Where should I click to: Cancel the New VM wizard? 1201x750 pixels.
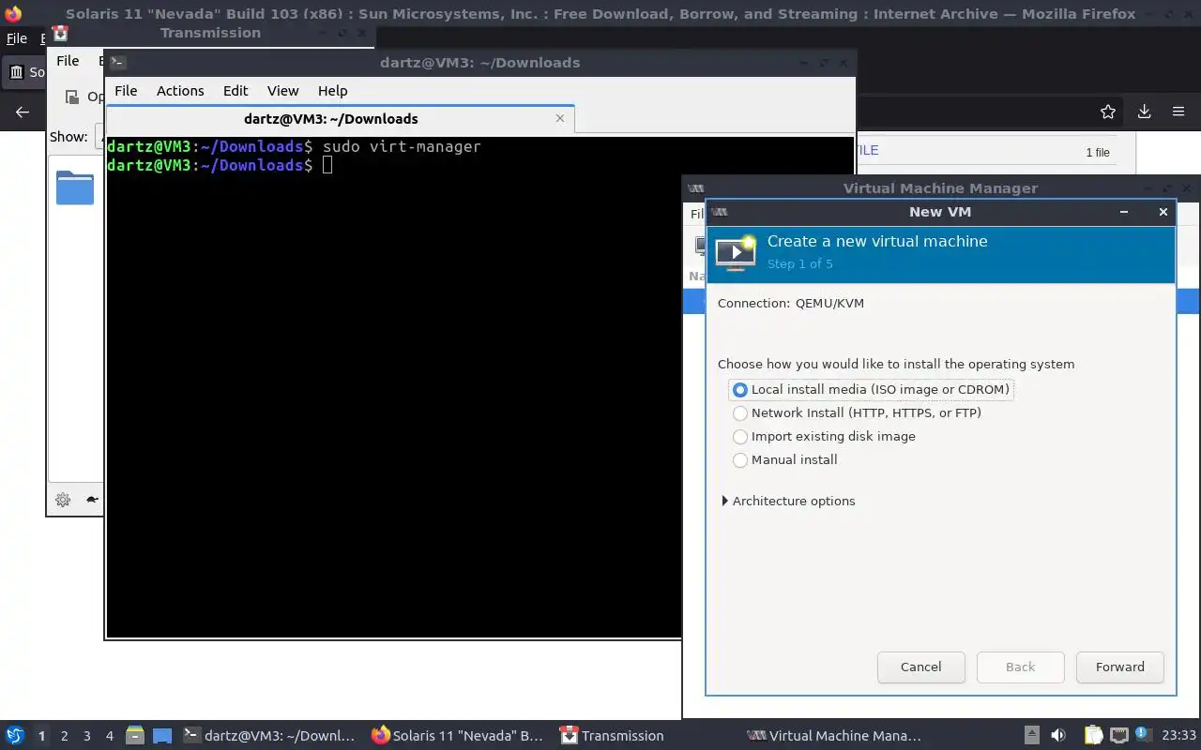coord(920,667)
